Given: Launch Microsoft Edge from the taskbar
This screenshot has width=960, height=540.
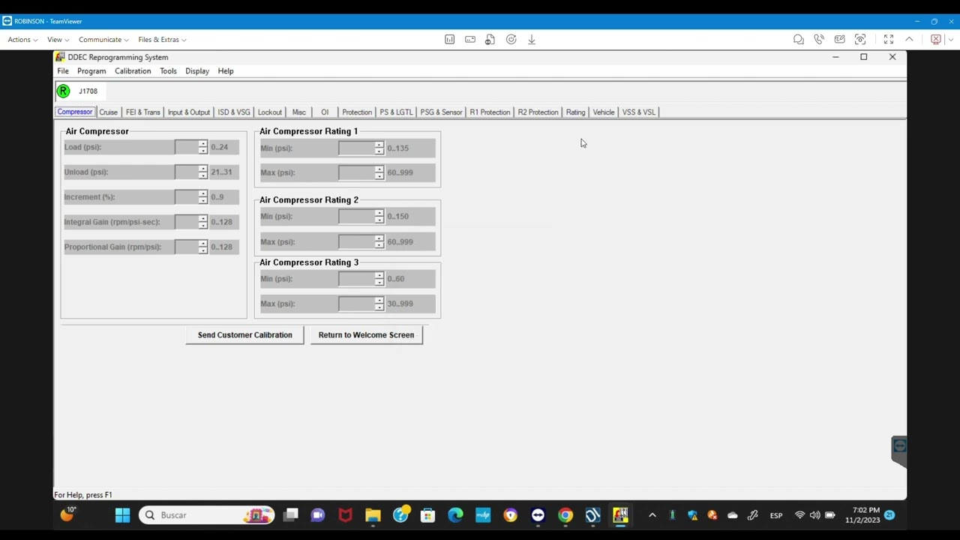Looking at the screenshot, I should point(455,515).
